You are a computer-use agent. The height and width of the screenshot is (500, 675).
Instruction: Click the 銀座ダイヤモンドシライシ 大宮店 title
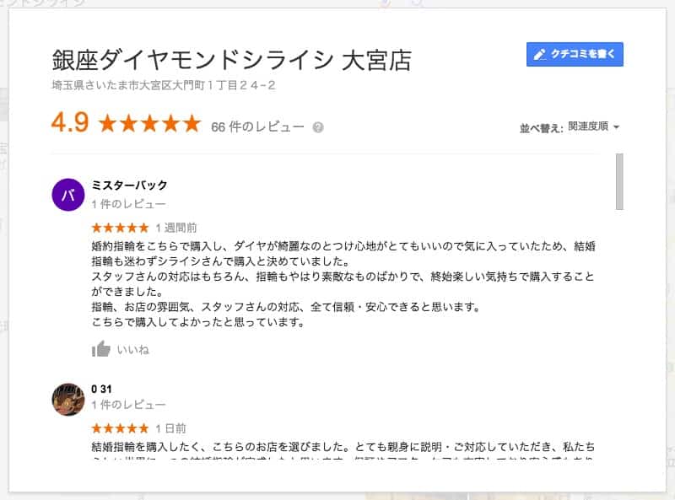tap(231, 60)
